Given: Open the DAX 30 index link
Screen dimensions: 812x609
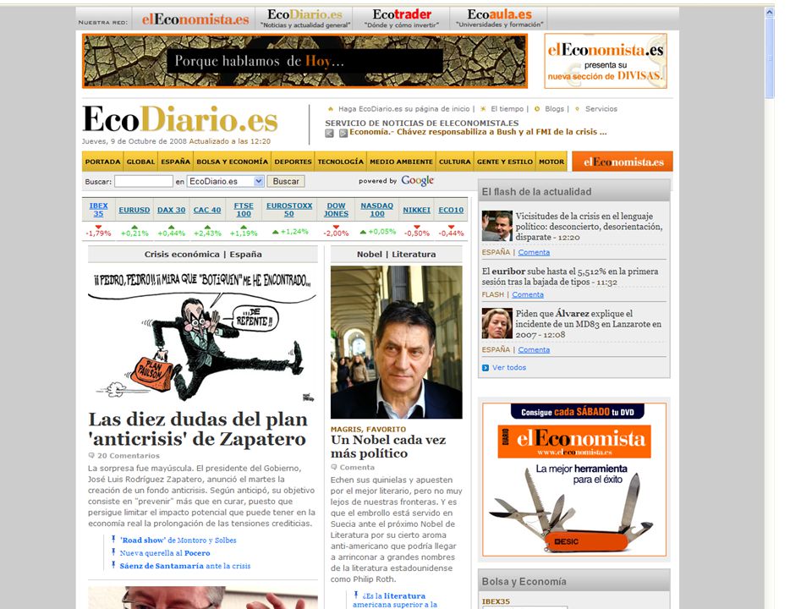Looking at the screenshot, I should [172, 211].
